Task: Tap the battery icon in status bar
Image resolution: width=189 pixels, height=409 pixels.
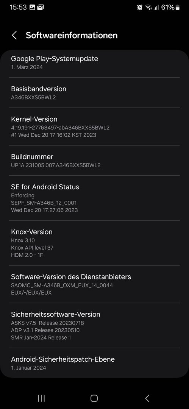Action: 178,7
